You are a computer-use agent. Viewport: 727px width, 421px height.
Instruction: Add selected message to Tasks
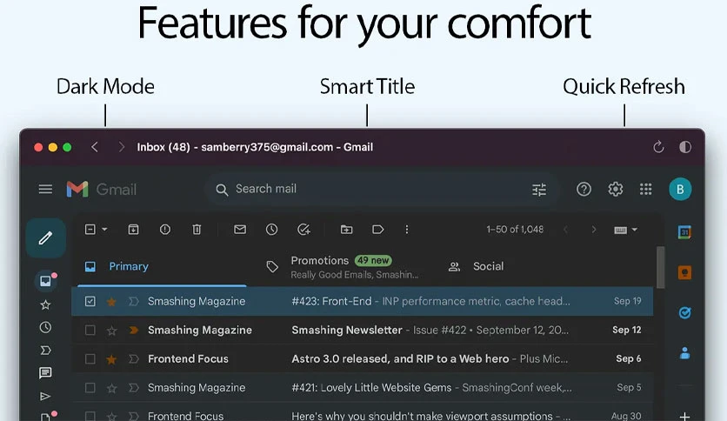pyautogui.click(x=303, y=230)
